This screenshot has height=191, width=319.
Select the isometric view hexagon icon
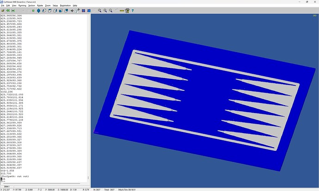tap(39, 11)
